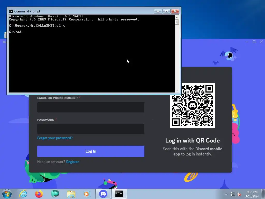Open the Register account link
Image resolution: width=265 pixels, height=199 pixels.
click(72, 162)
